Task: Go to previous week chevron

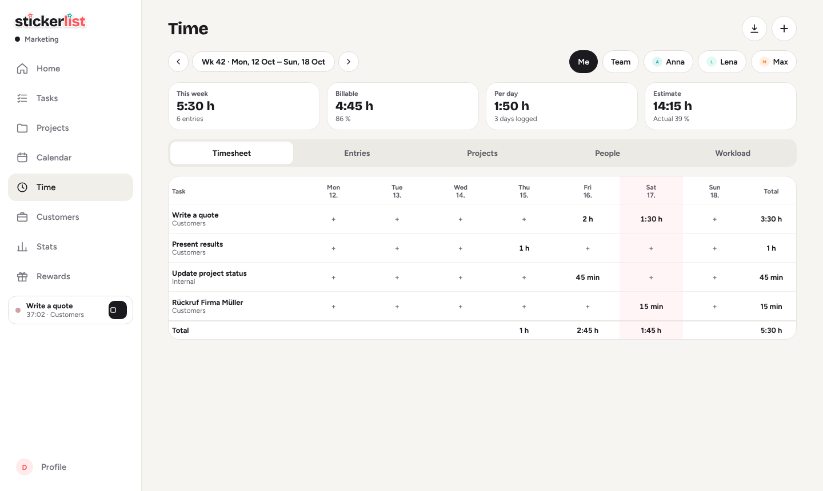Action: click(x=178, y=62)
